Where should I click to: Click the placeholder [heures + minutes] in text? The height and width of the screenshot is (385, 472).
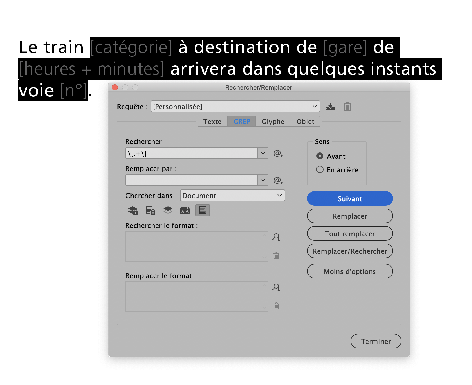point(92,69)
